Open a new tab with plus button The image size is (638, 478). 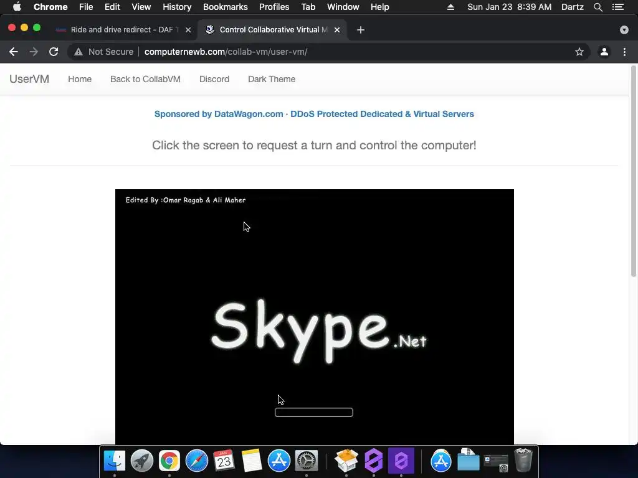pos(361,30)
